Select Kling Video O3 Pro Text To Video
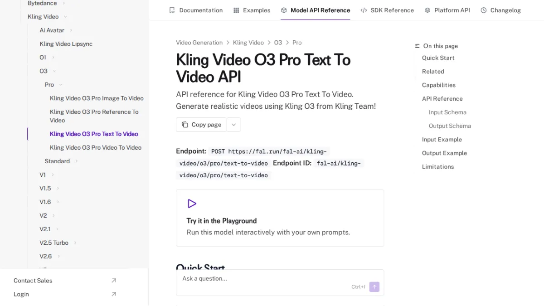 [94, 134]
